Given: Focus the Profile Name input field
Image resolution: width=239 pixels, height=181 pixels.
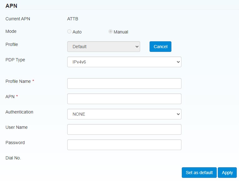Looking at the screenshot, I should pyautogui.click(x=124, y=83).
